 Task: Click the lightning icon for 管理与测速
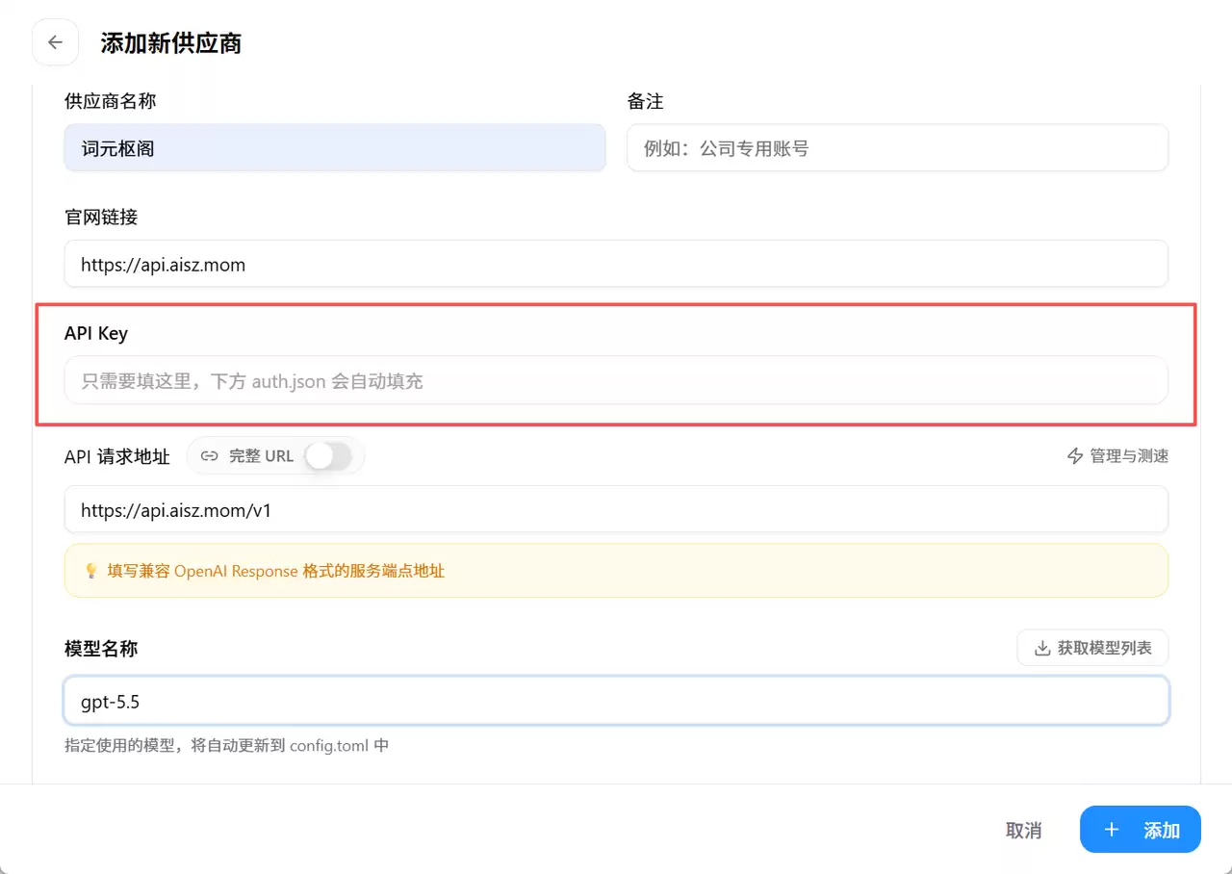click(1076, 456)
